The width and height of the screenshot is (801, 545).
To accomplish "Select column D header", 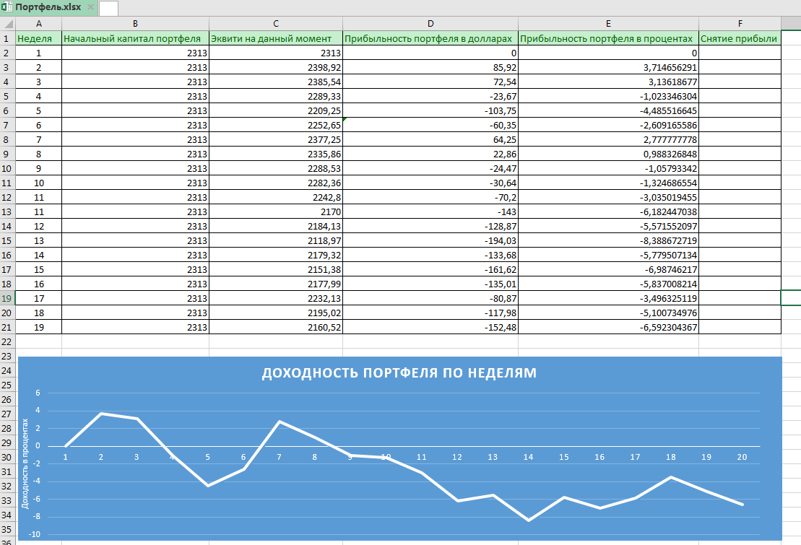I will [x=430, y=24].
